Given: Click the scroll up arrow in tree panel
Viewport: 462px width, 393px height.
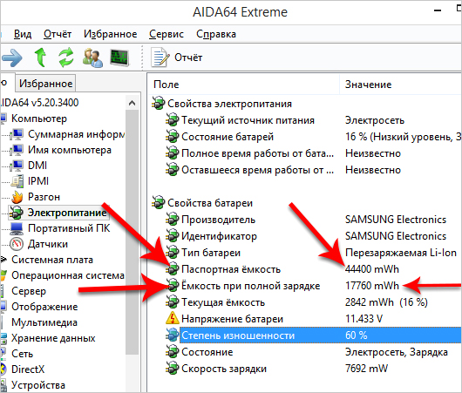Looking at the screenshot, I should click(x=132, y=103).
